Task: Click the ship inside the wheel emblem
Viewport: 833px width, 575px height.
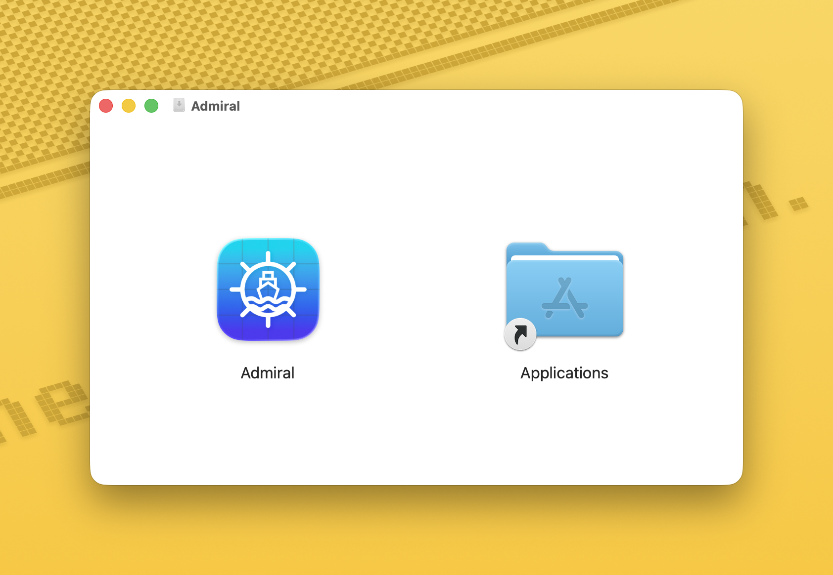Action: (x=268, y=285)
